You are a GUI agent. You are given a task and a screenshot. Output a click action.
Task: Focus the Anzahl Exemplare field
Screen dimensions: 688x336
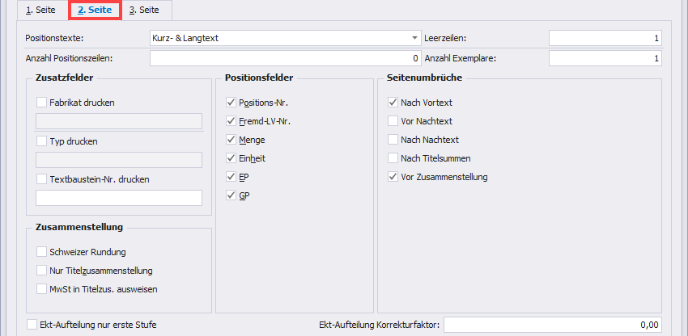coord(605,58)
